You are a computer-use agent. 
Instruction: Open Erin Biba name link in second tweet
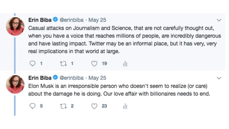(x=40, y=78)
